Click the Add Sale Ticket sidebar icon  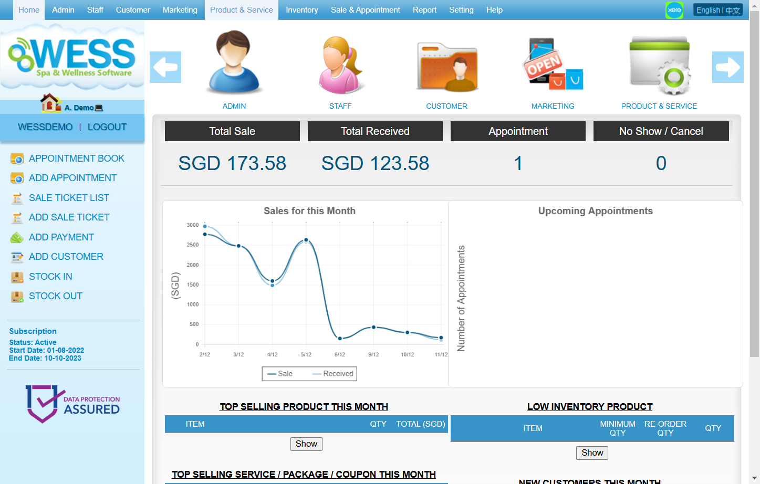(x=17, y=217)
